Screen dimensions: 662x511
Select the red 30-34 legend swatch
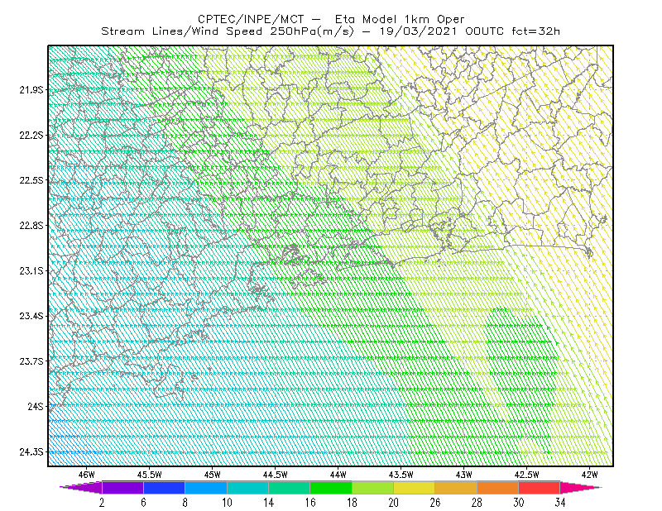[x=540, y=487]
